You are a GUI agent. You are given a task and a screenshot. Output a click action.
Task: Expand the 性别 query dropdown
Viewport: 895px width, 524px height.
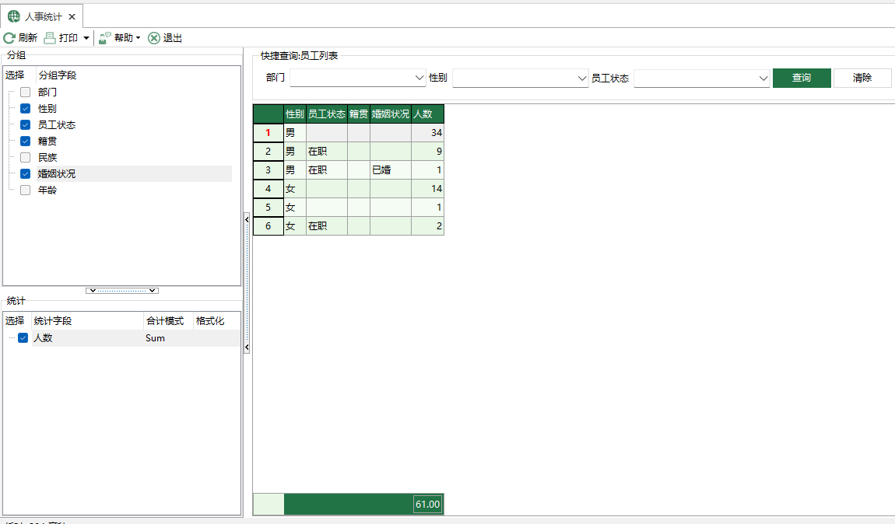[581, 79]
